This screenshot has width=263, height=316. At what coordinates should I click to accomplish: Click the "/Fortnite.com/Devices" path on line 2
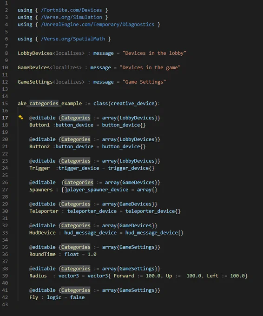(72, 10)
